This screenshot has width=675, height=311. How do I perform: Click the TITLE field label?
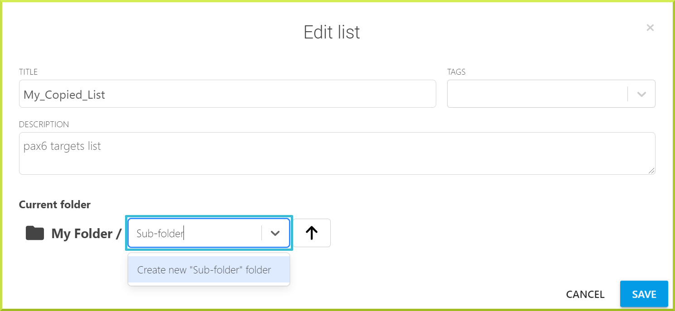point(28,72)
